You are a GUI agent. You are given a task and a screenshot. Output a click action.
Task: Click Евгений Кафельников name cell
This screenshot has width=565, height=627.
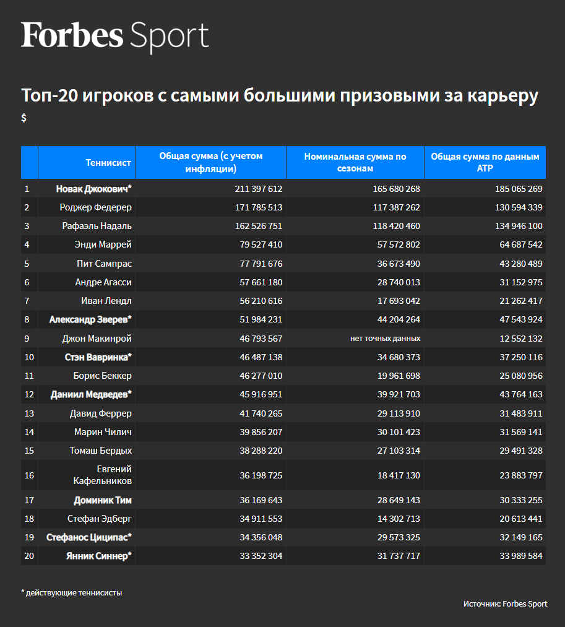coord(105,475)
